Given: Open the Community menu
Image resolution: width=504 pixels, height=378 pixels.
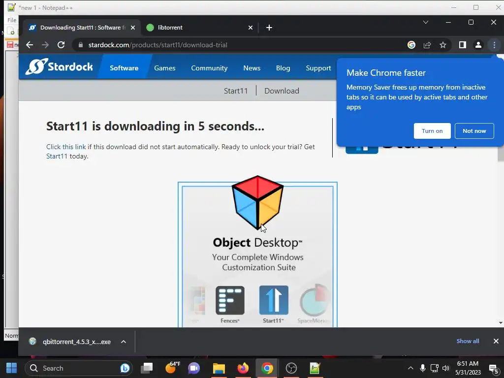Looking at the screenshot, I should pos(209,68).
